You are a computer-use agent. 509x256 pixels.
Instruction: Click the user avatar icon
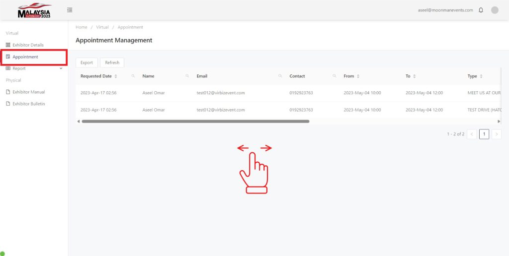coord(495,10)
